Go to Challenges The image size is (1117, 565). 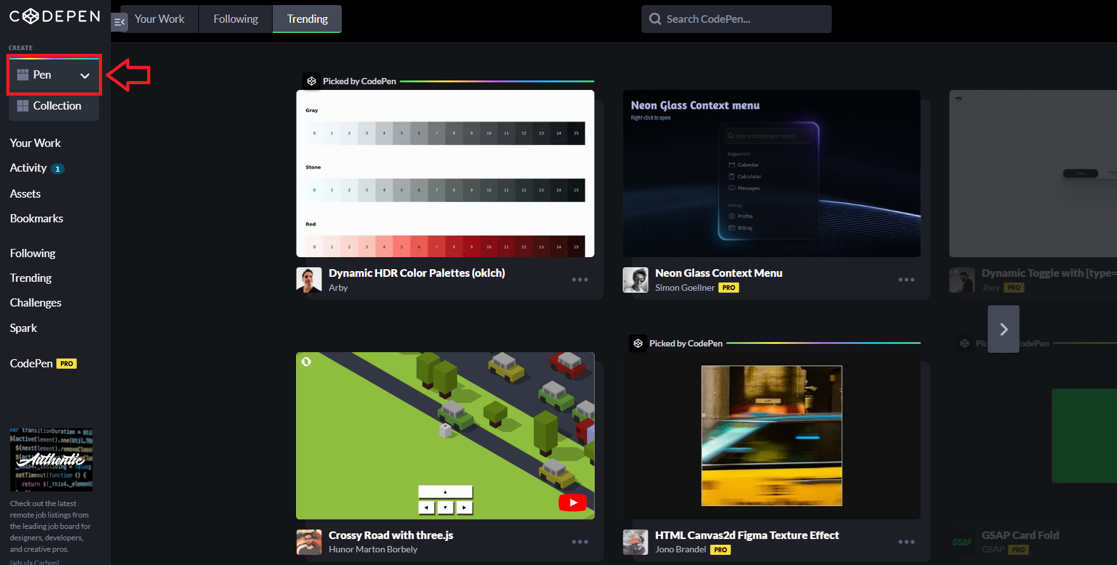tap(36, 303)
